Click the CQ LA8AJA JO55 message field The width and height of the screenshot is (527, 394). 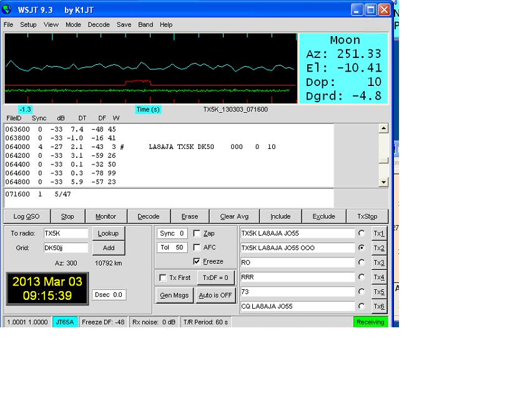coord(297,306)
